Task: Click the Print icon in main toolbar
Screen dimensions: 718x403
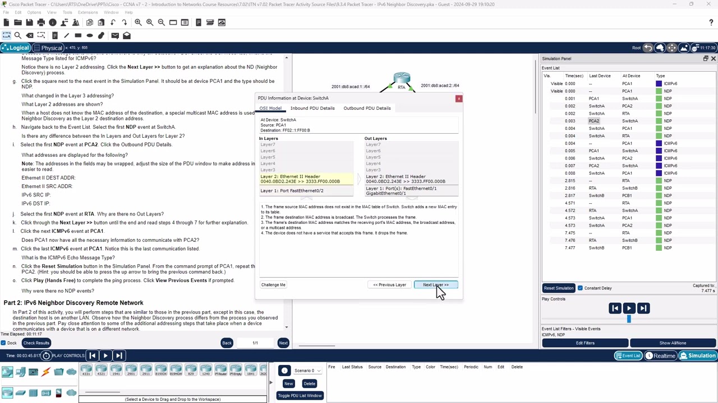Action: click(41, 22)
